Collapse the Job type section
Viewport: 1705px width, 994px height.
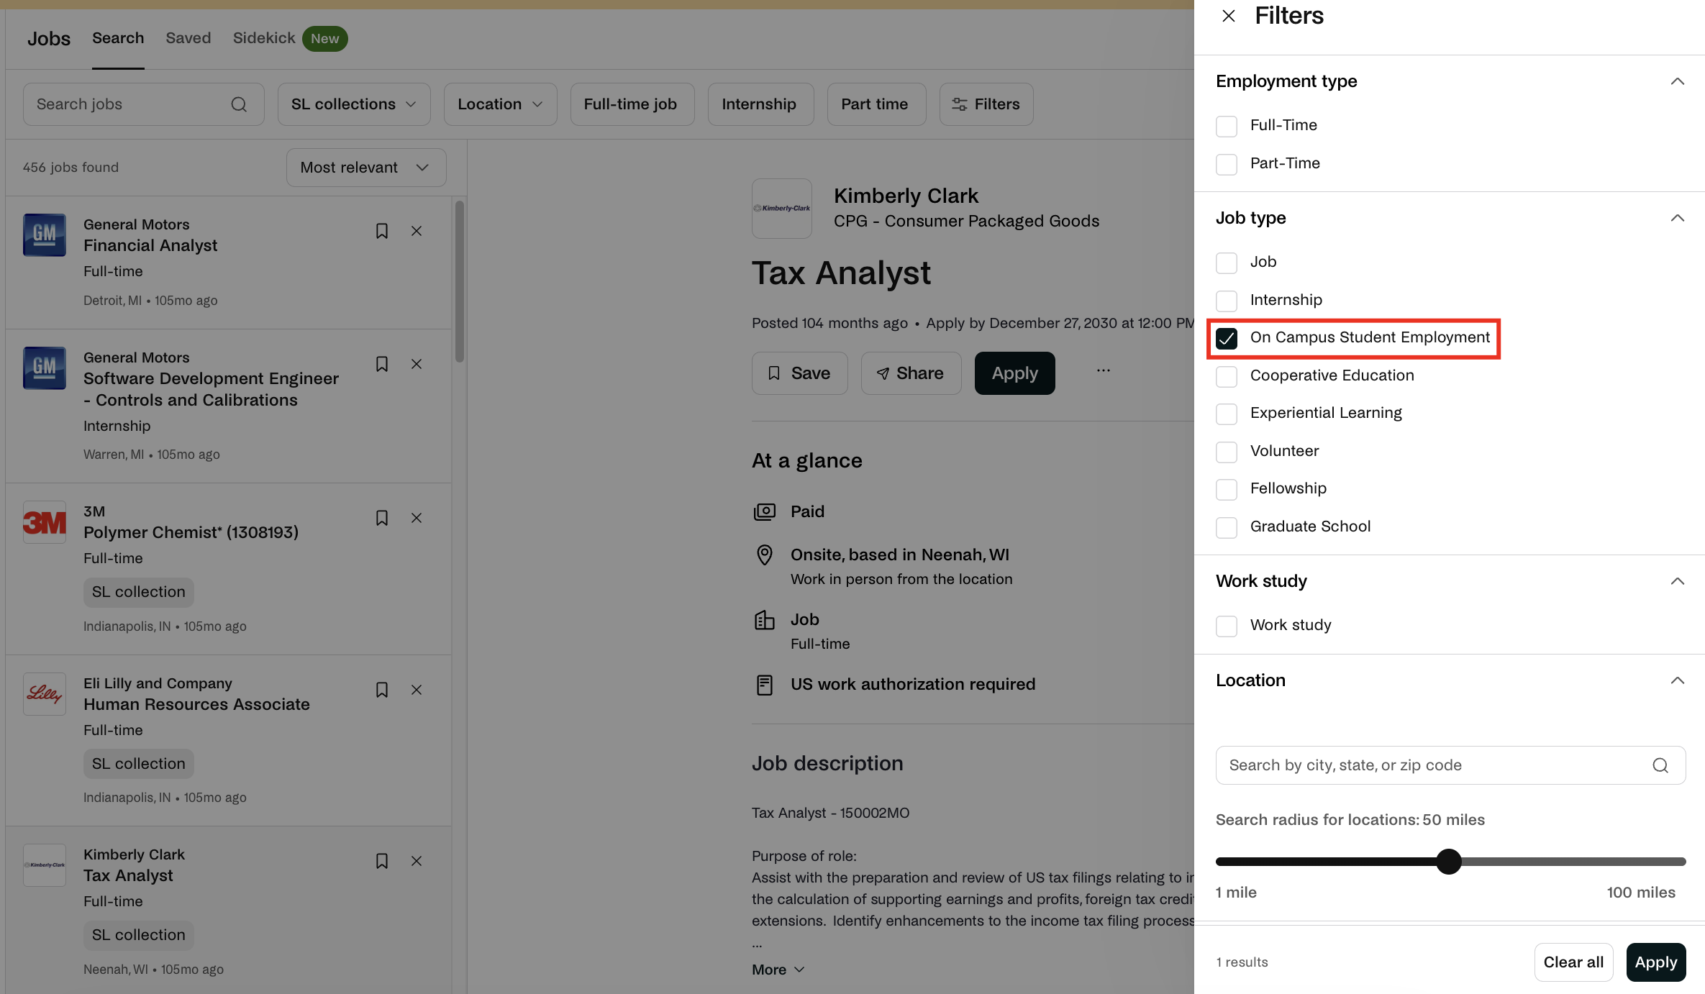1677,218
